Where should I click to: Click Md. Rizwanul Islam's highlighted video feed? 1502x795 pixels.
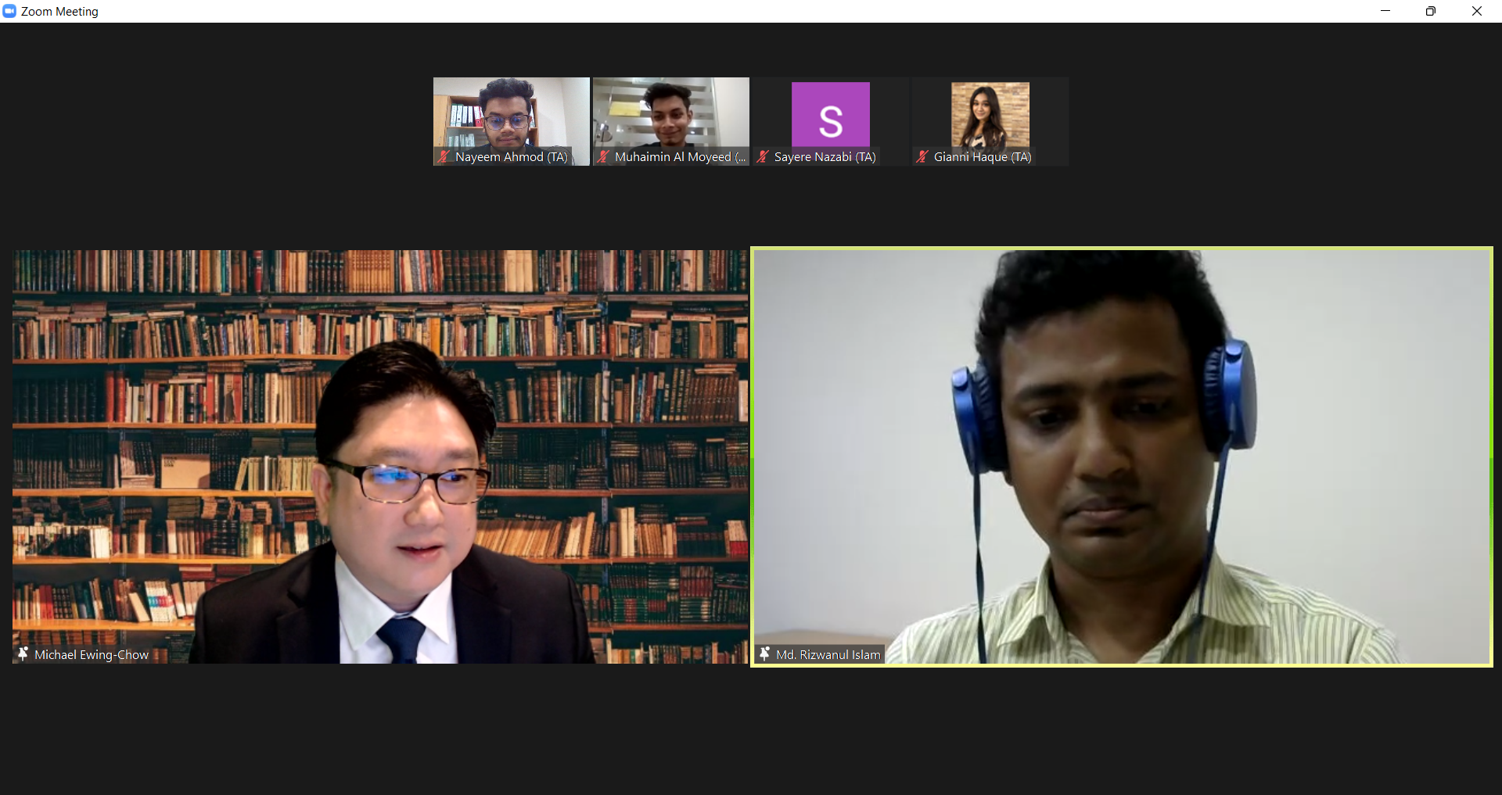coord(1122,453)
